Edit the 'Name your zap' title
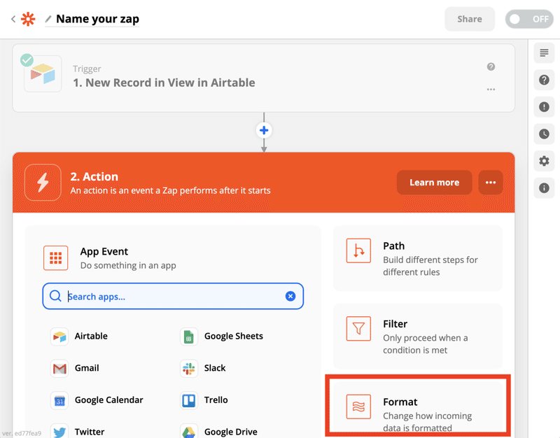This screenshot has height=438, width=560. pos(97,19)
